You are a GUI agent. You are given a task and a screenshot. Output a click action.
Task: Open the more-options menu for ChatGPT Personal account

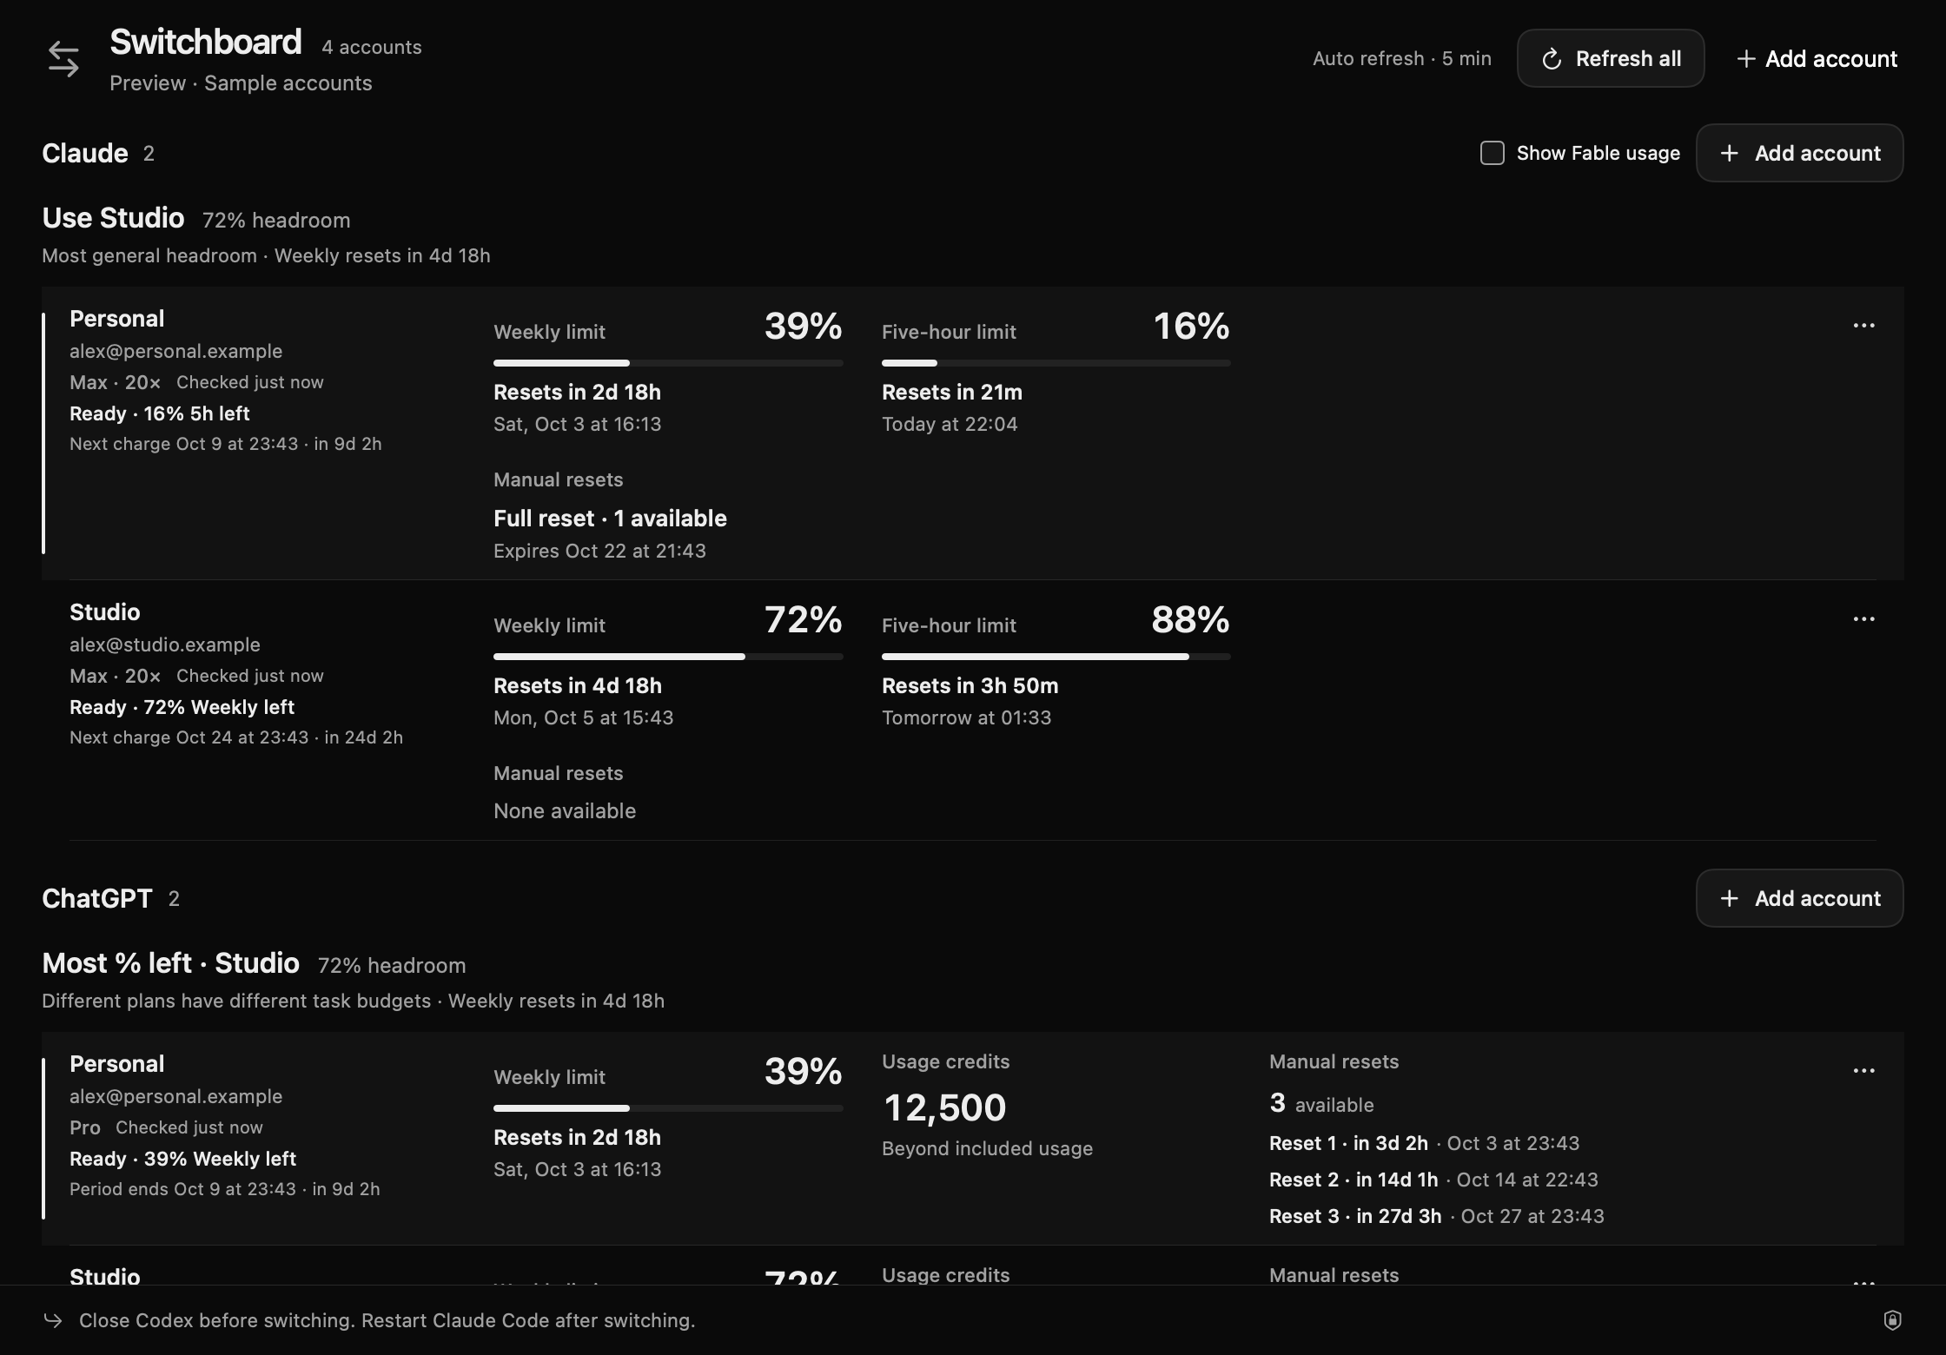1863,1070
